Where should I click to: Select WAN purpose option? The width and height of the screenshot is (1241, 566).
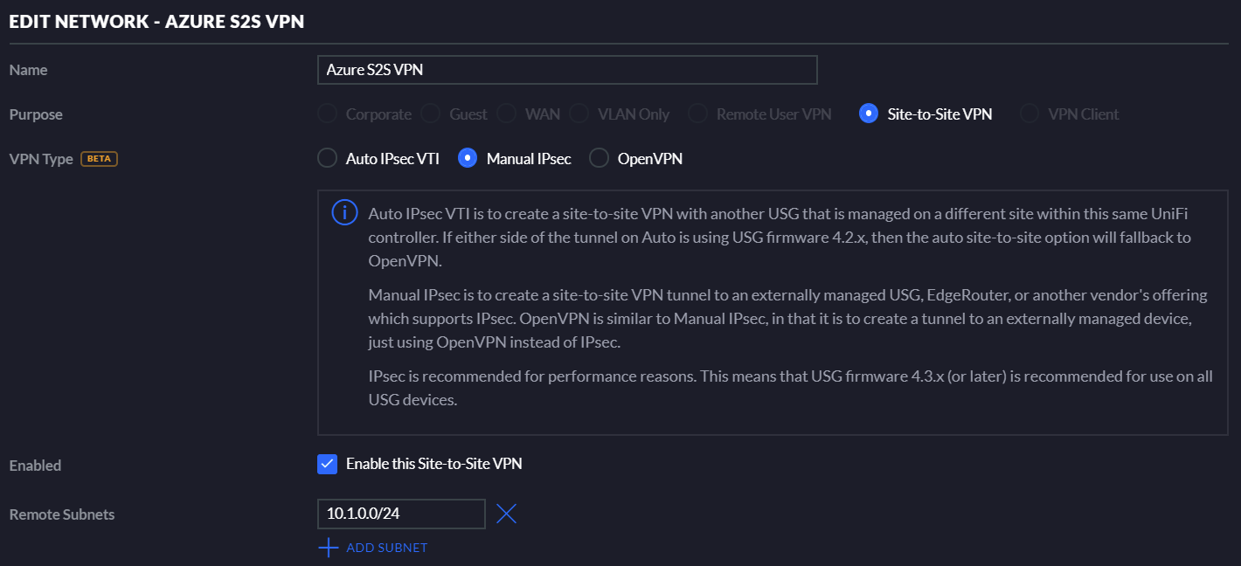[x=506, y=114]
